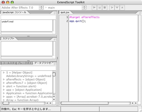
Task: Expand the $ = [Helper Object] node
Action: pos(4,73)
